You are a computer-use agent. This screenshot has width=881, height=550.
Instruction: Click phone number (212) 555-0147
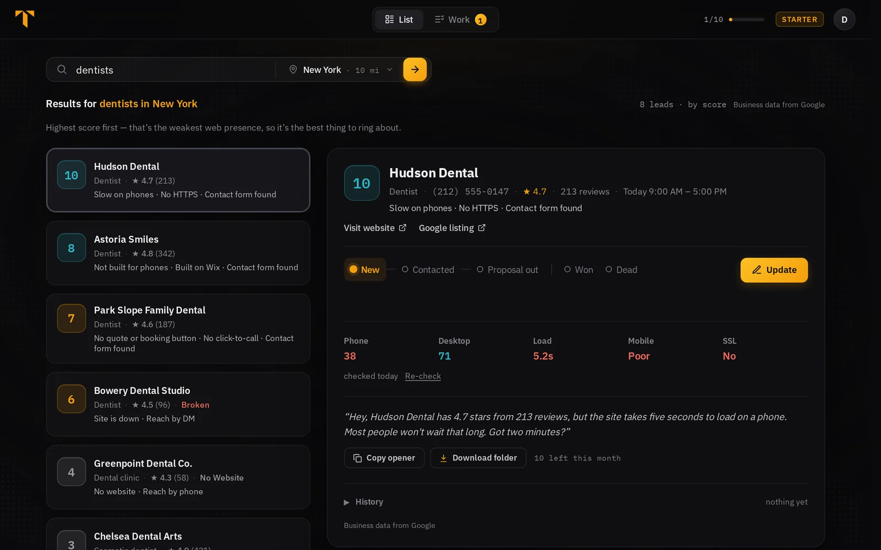click(x=471, y=191)
